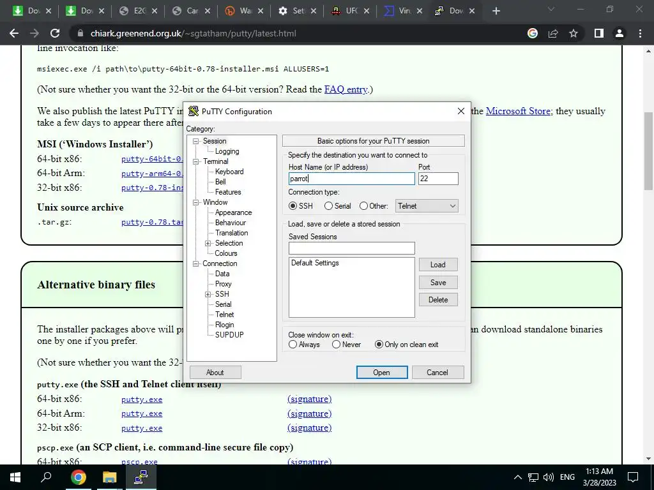Open Chrome three-dot menu
This screenshot has height=490, width=654.
point(640,33)
